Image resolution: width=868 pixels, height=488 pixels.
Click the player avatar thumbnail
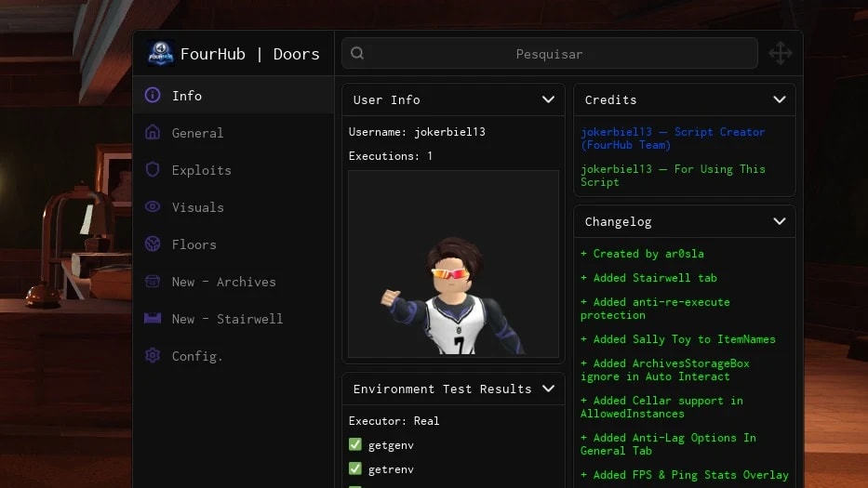point(453,264)
